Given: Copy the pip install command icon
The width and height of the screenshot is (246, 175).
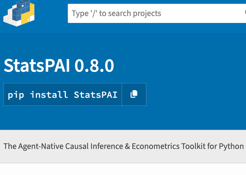Looking at the screenshot, I should pos(134,94).
